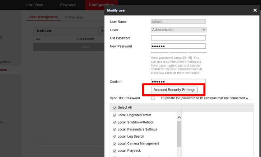The width and height of the screenshot is (261, 157).
Task: Uncheck Local: Camera Management permission
Action: coord(115,144)
